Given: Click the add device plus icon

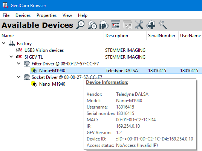Looking at the screenshot, I should point(151,25).
